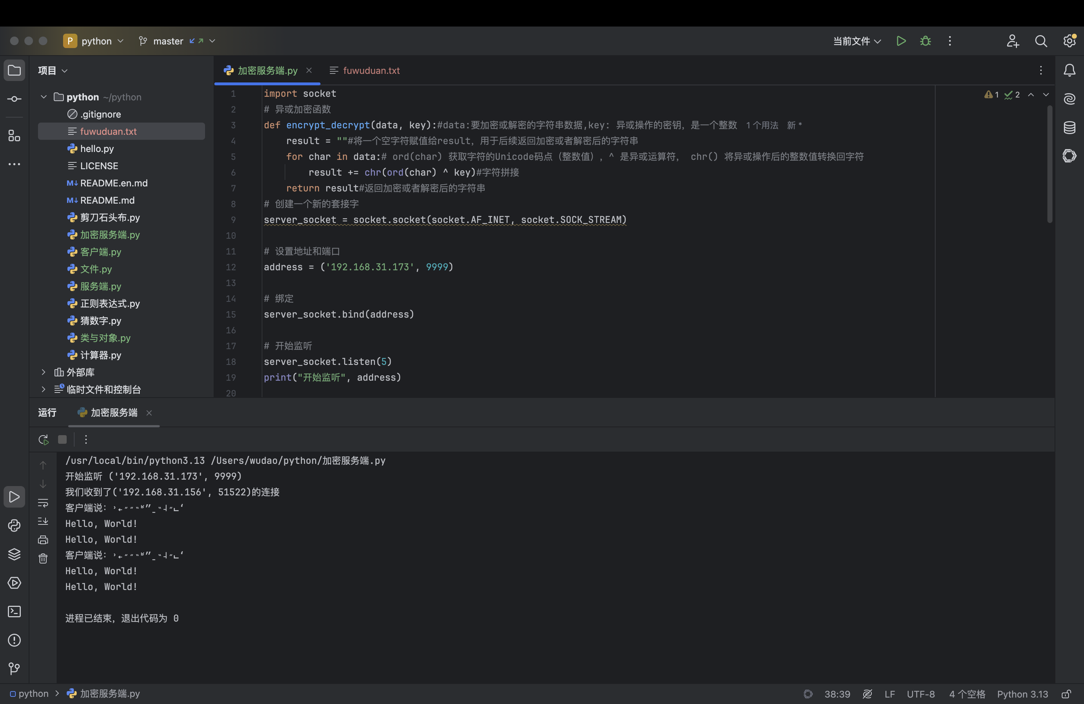Click the Notifications bell icon
Screen dimensions: 1084x704
coord(1069,70)
